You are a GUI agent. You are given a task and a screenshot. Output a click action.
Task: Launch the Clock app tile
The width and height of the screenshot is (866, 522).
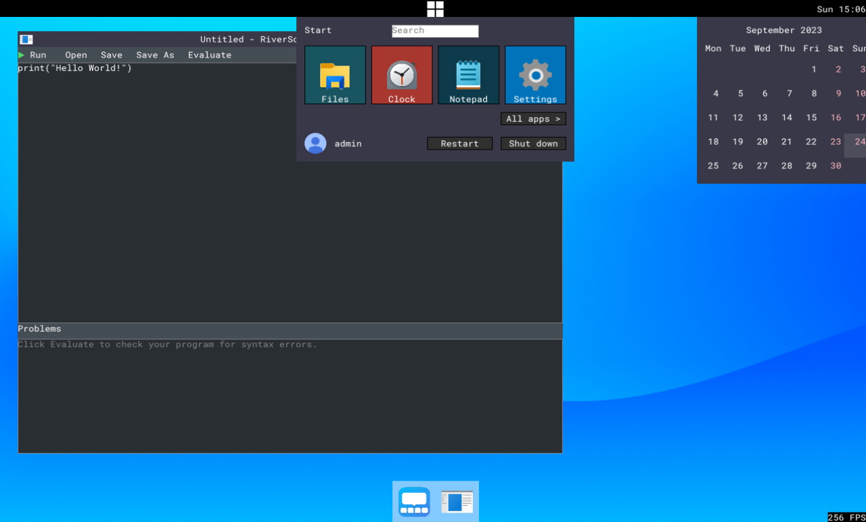click(402, 74)
